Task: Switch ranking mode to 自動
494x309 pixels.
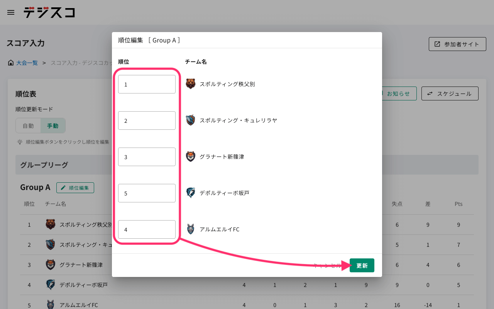Action: tap(28, 126)
